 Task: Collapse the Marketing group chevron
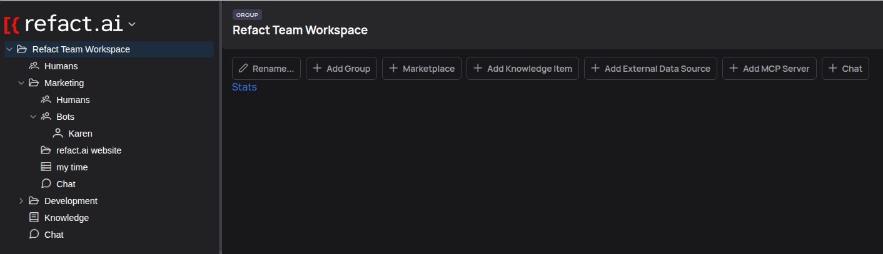point(21,83)
